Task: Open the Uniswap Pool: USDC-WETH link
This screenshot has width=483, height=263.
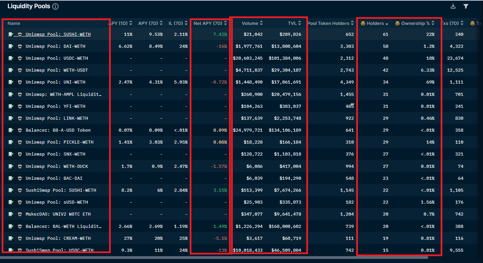Action: 57,58
